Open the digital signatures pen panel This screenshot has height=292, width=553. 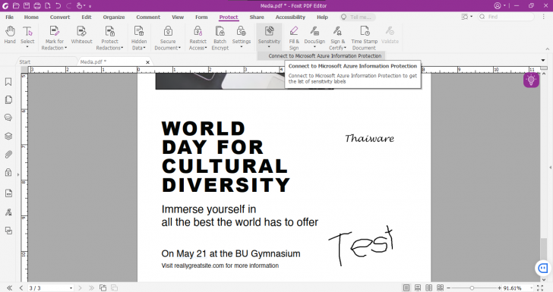click(8, 212)
